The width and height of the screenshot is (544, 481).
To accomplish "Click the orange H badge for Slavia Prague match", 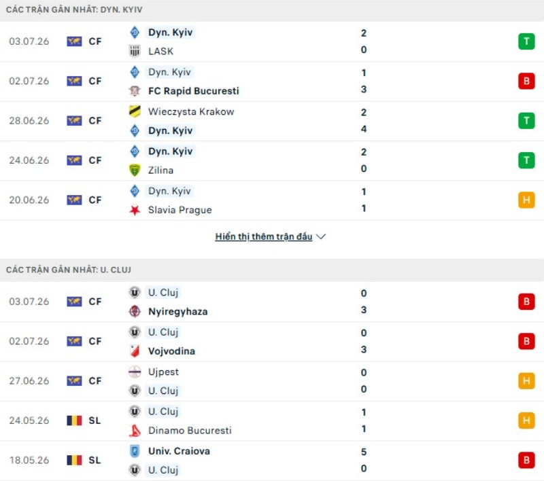I will click(526, 200).
